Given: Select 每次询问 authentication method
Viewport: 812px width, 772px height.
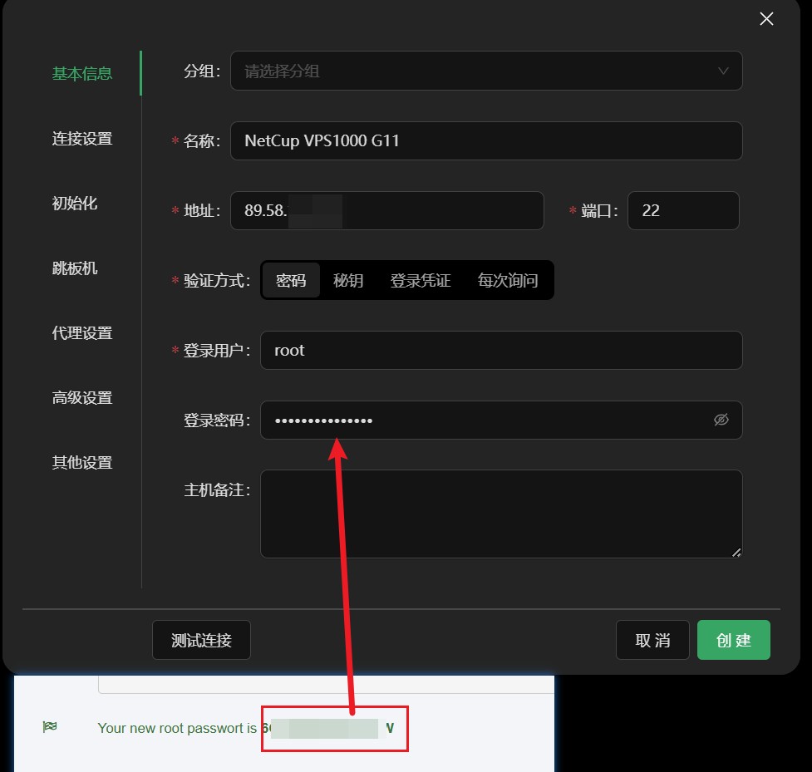Looking at the screenshot, I should point(508,280).
